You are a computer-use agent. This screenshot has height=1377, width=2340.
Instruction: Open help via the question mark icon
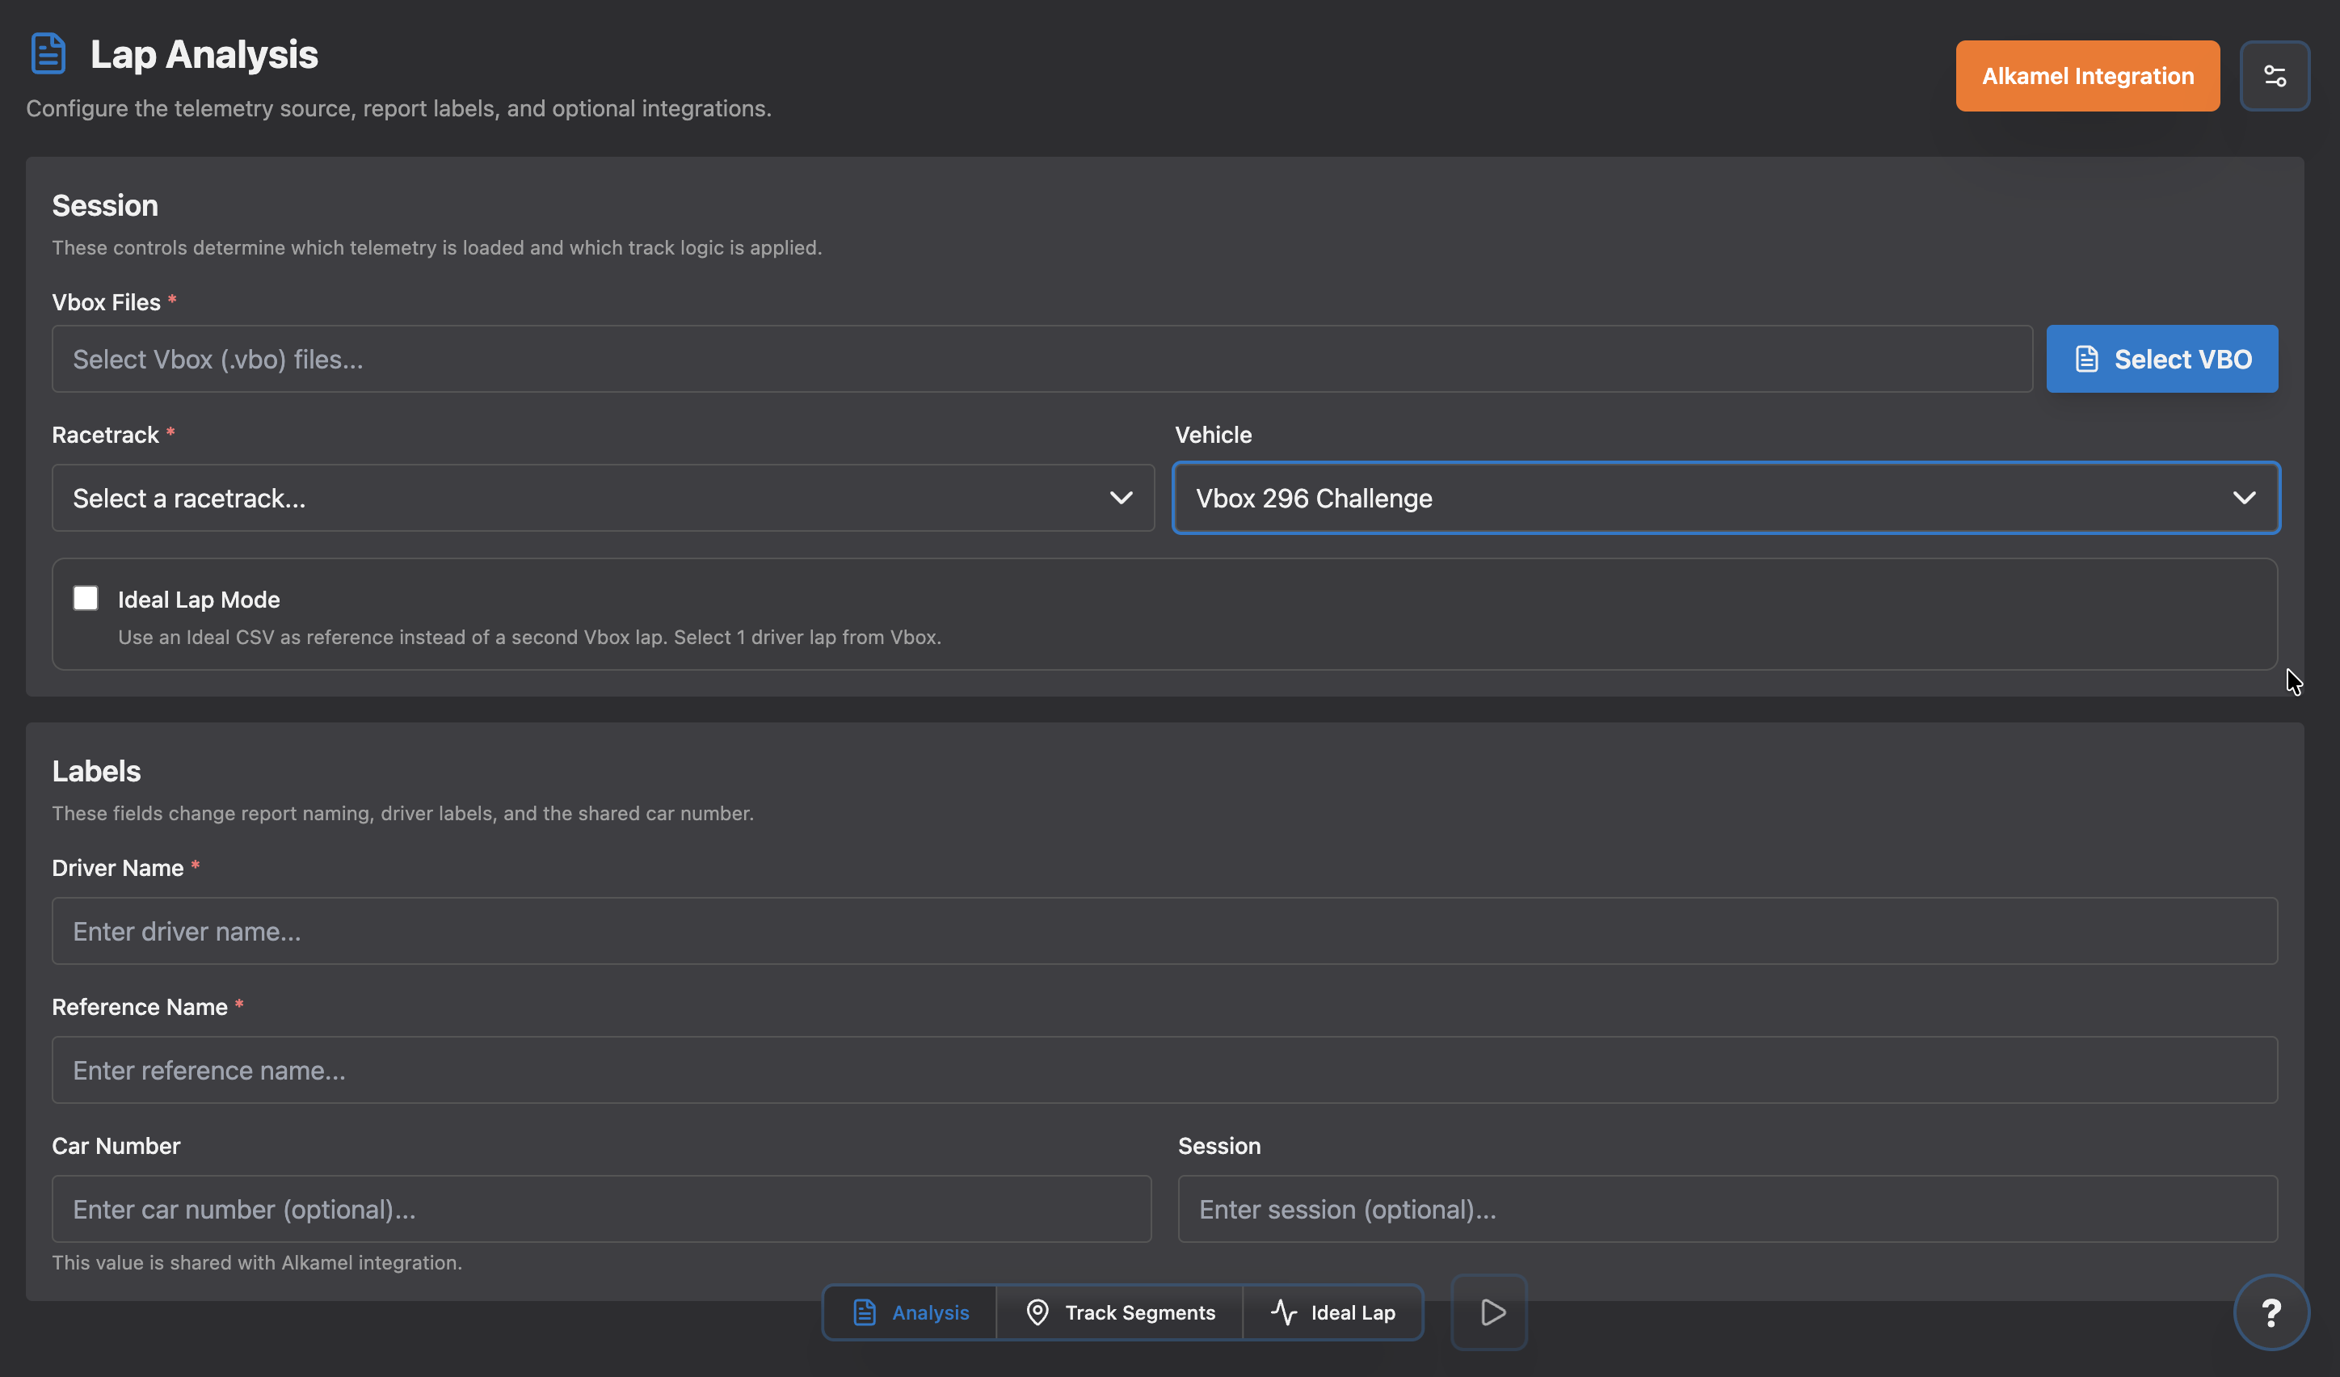pos(2272,1312)
